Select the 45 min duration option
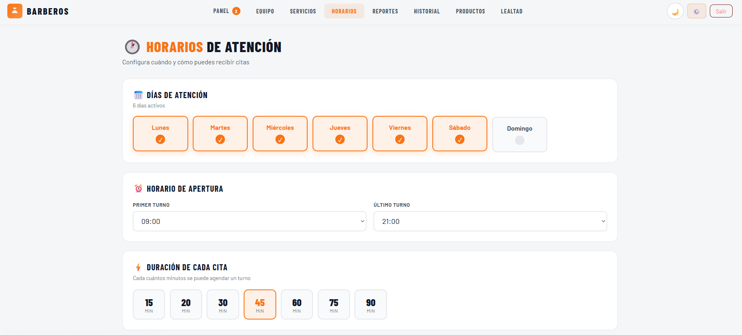742x335 pixels. point(260,304)
